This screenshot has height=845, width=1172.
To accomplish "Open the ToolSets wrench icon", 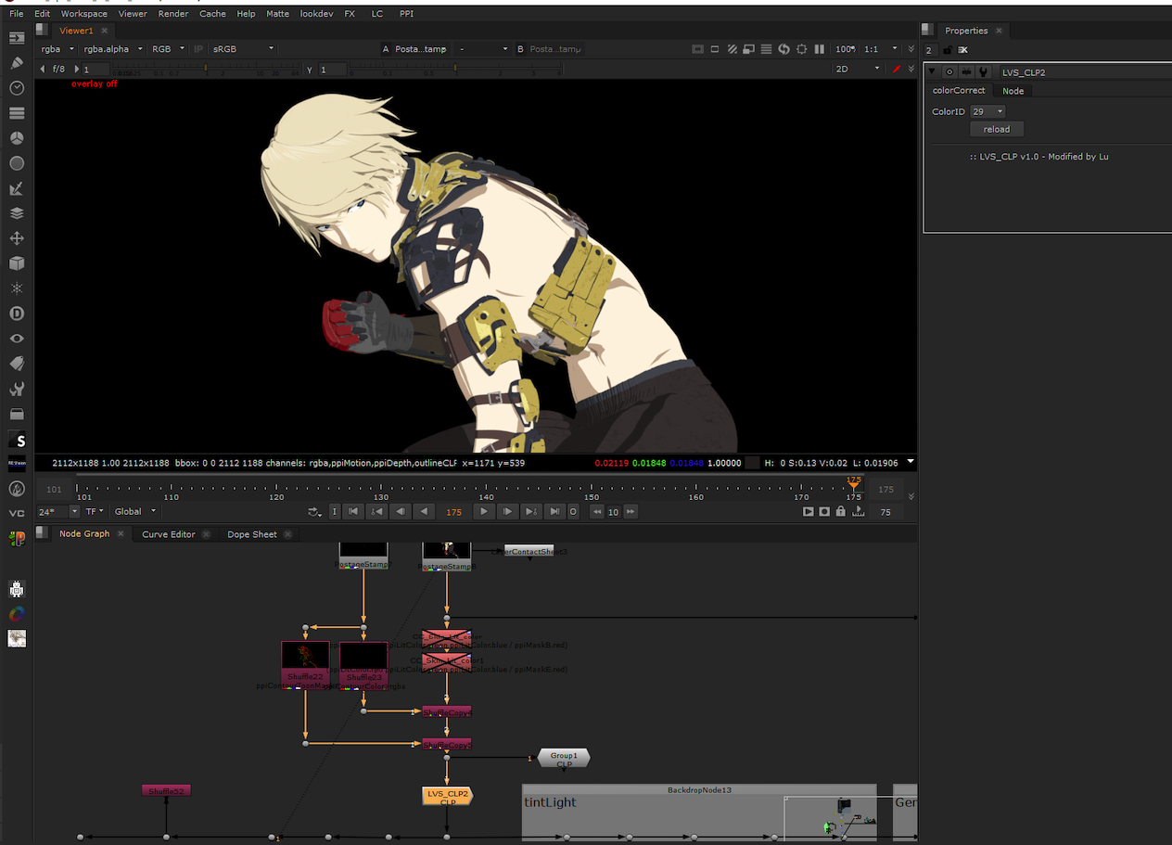I will [17, 389].
